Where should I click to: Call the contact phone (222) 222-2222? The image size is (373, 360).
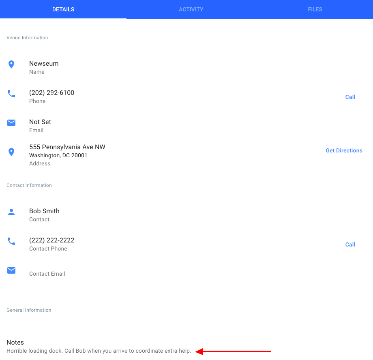(350, 244)
